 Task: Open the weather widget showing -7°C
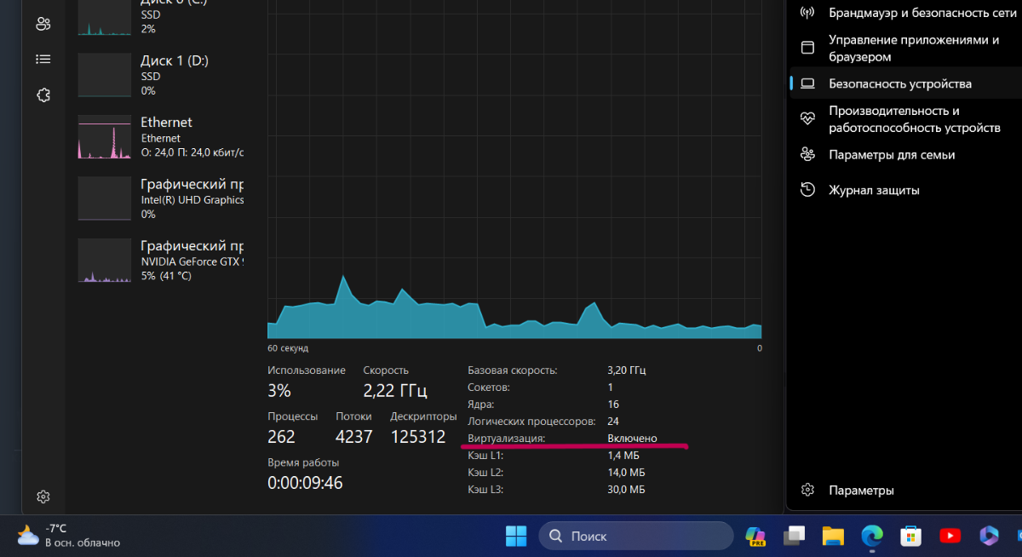coord(68,535)
